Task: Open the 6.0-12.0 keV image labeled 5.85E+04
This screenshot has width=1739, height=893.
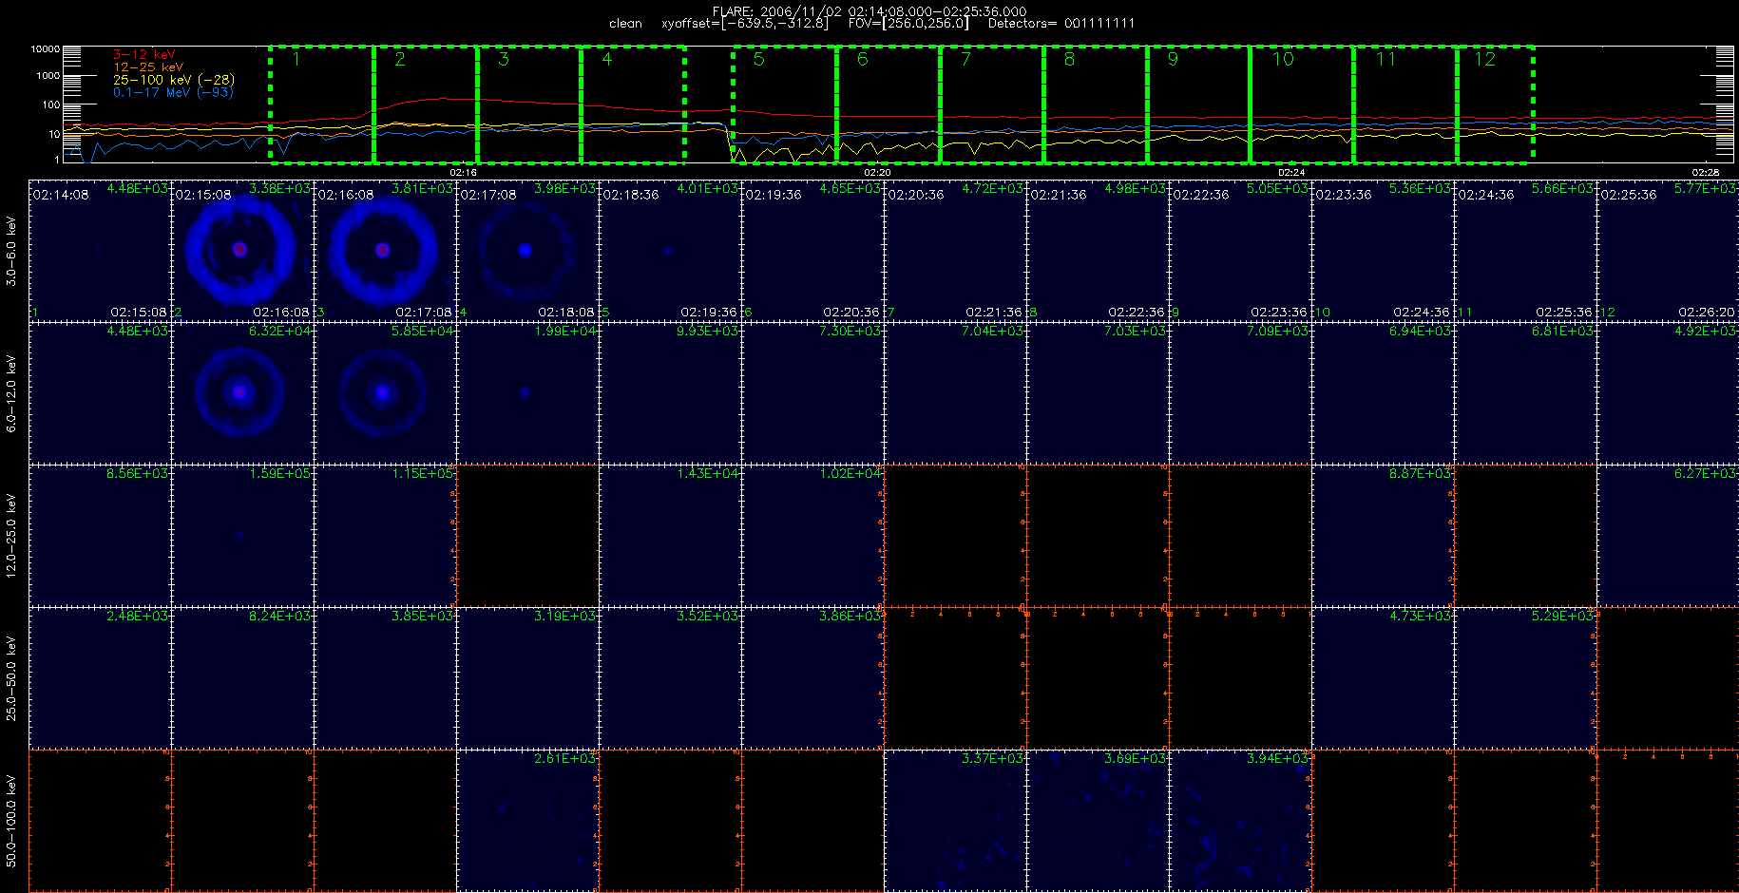Action: 385,392
